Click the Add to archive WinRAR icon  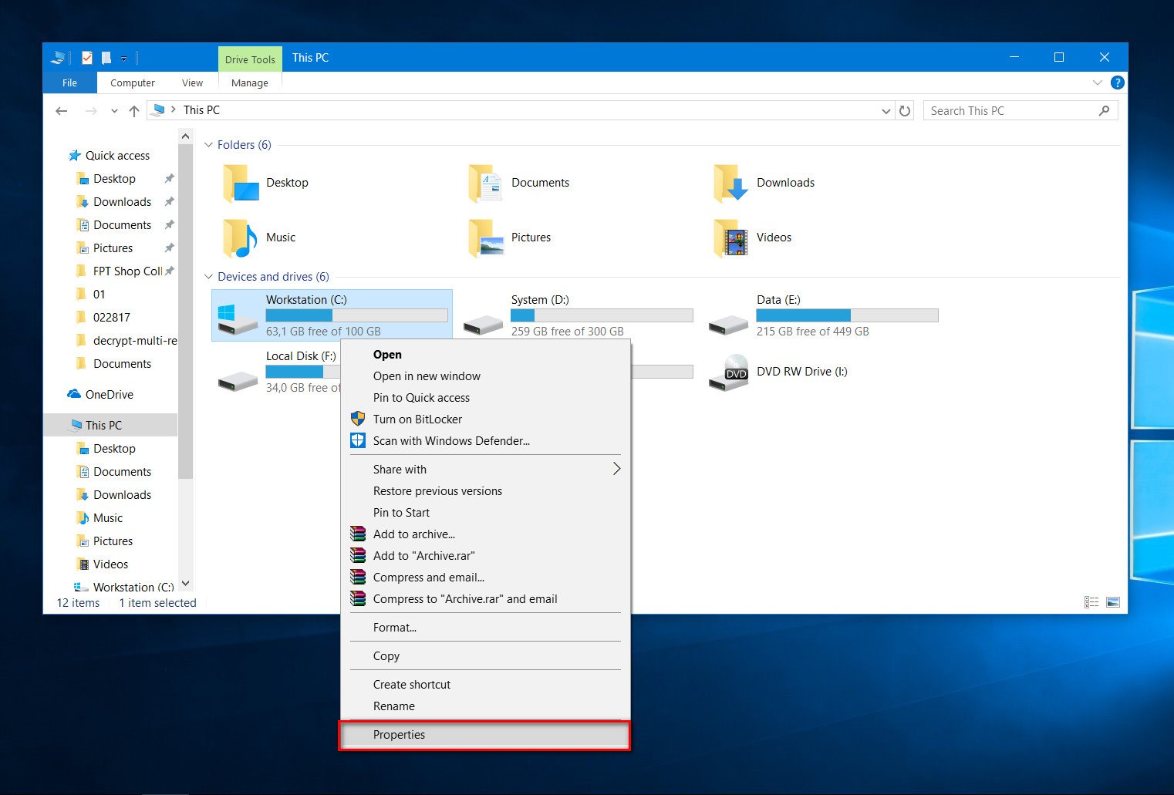[358, 534]
